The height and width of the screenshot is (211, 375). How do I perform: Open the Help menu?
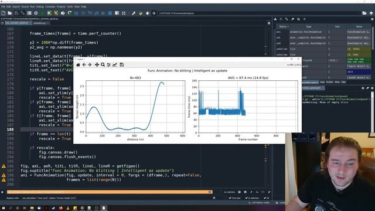(x=83, y=6)
